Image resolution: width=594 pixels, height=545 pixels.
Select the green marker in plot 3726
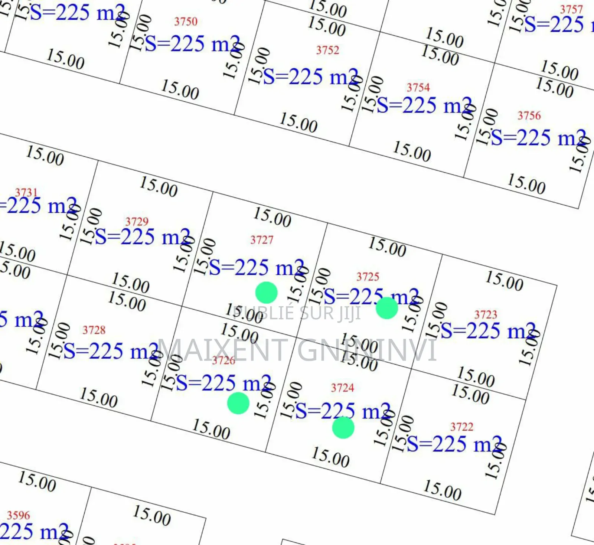pyautogui.click(x=238, y=403)
